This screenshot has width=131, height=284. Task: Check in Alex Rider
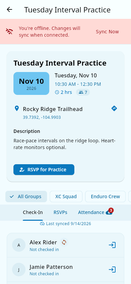point(112,245)
